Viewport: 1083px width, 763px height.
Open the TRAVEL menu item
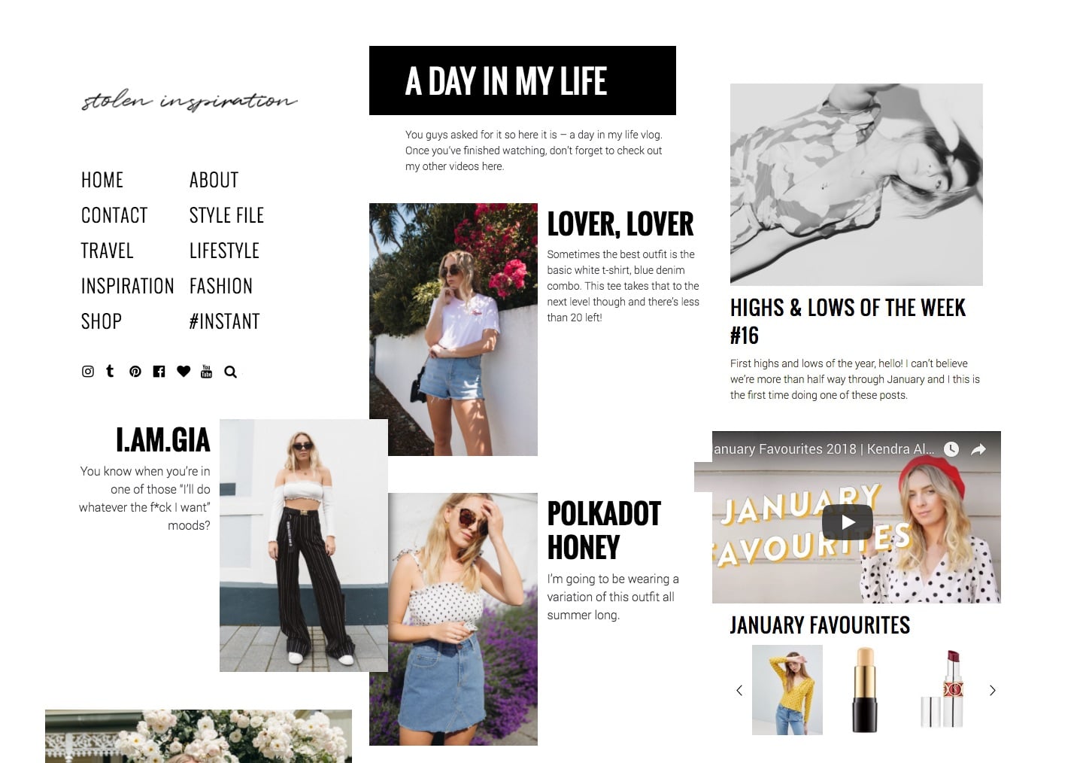pos(107,251)
